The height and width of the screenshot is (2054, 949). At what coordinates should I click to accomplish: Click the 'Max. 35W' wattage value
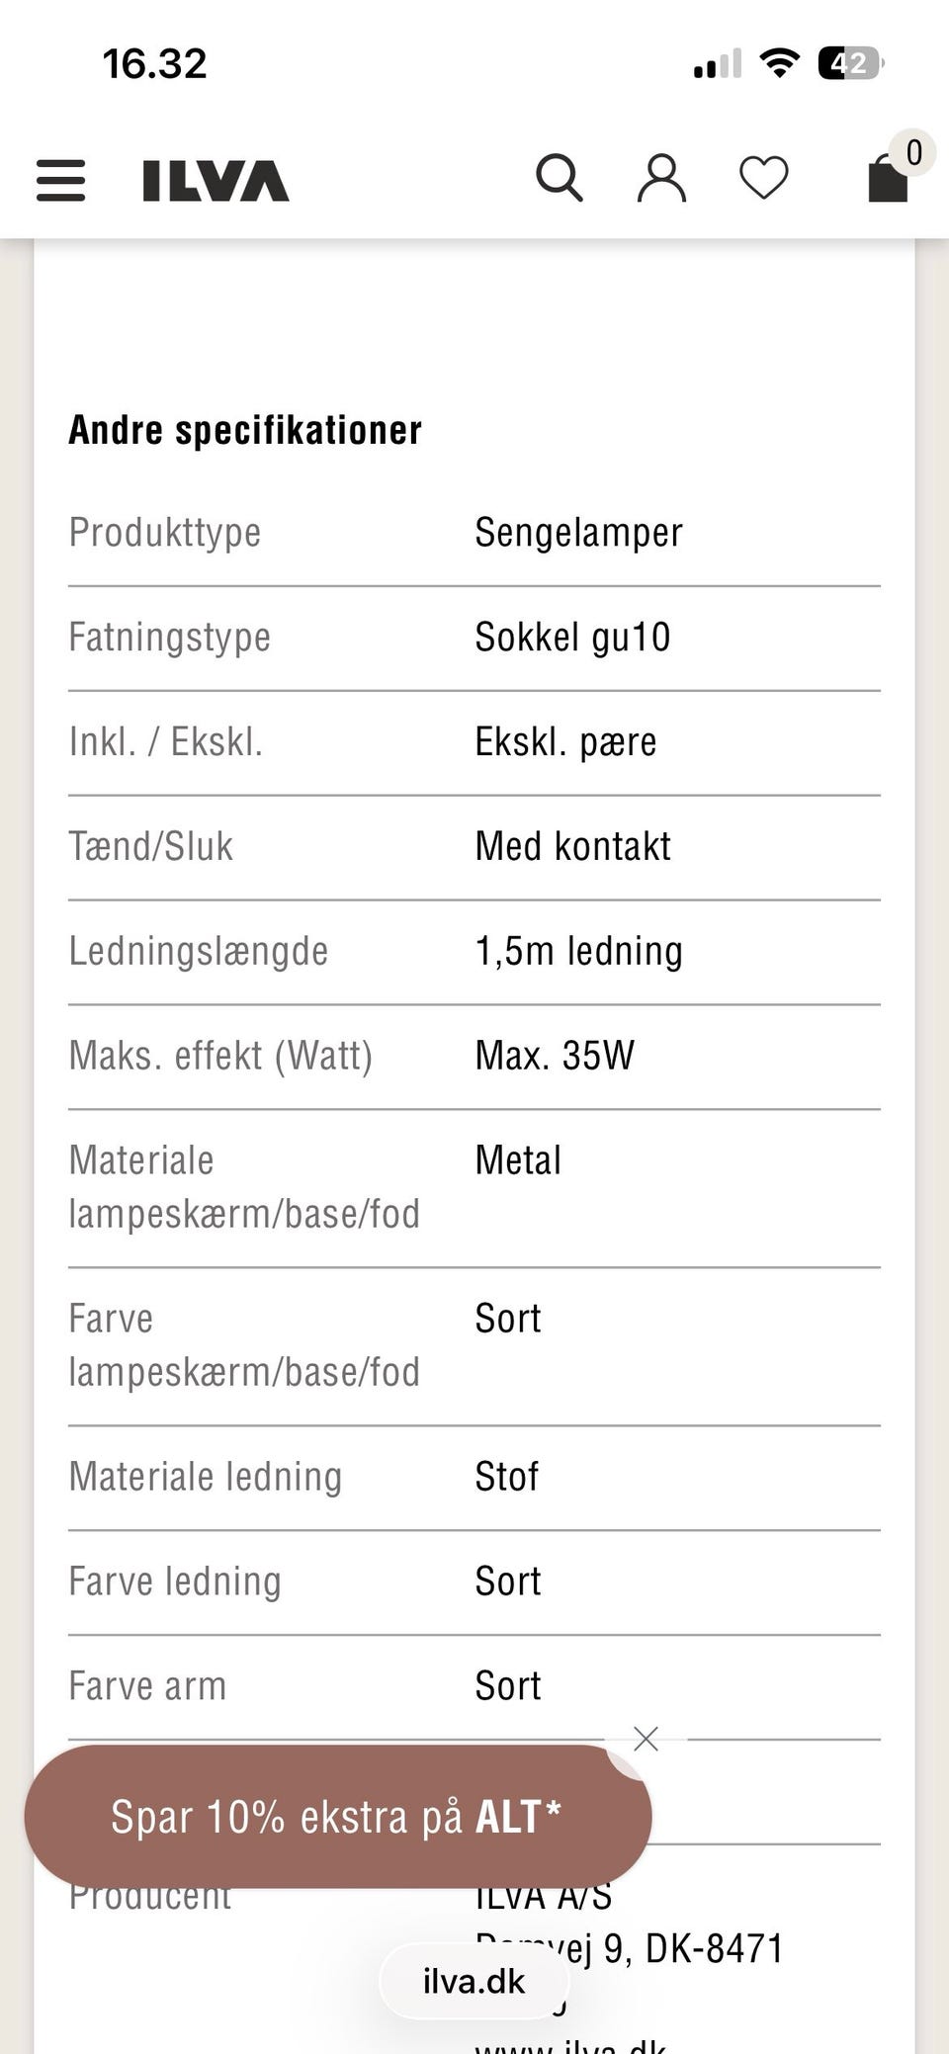pos(555,1057)
